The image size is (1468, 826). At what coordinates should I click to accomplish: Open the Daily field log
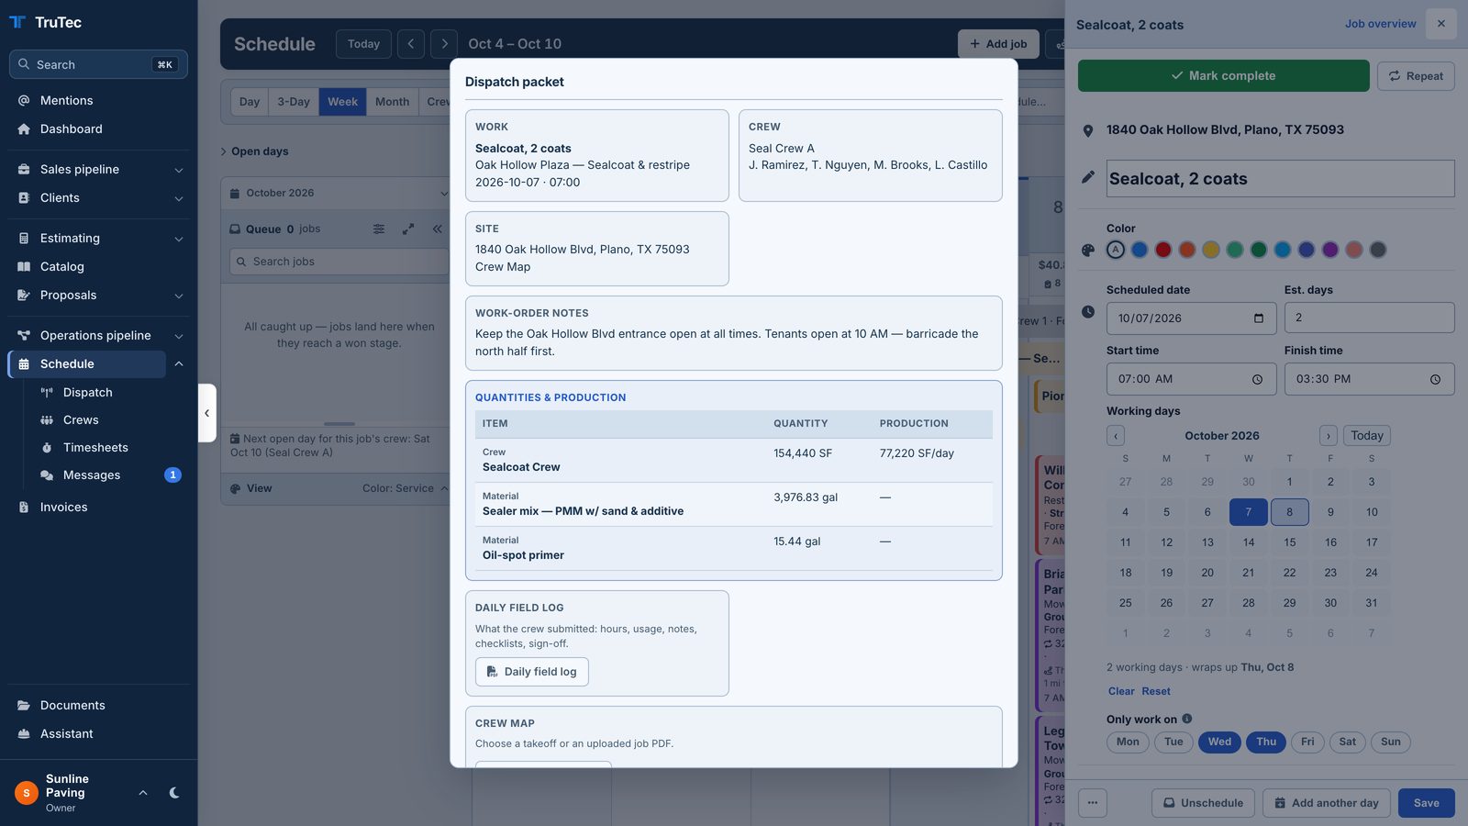[x=532, y=672]
